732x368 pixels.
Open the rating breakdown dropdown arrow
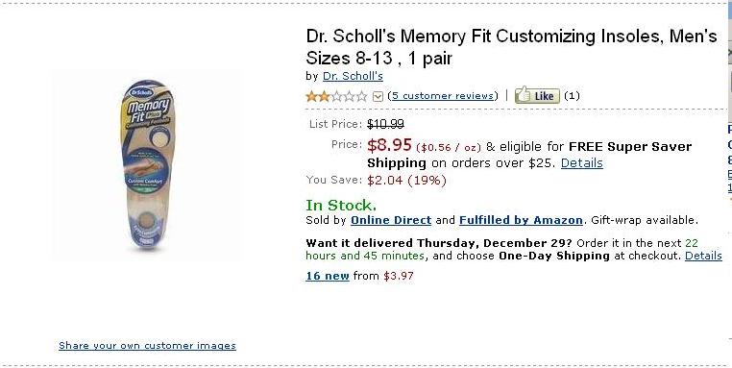pos(378,97)
